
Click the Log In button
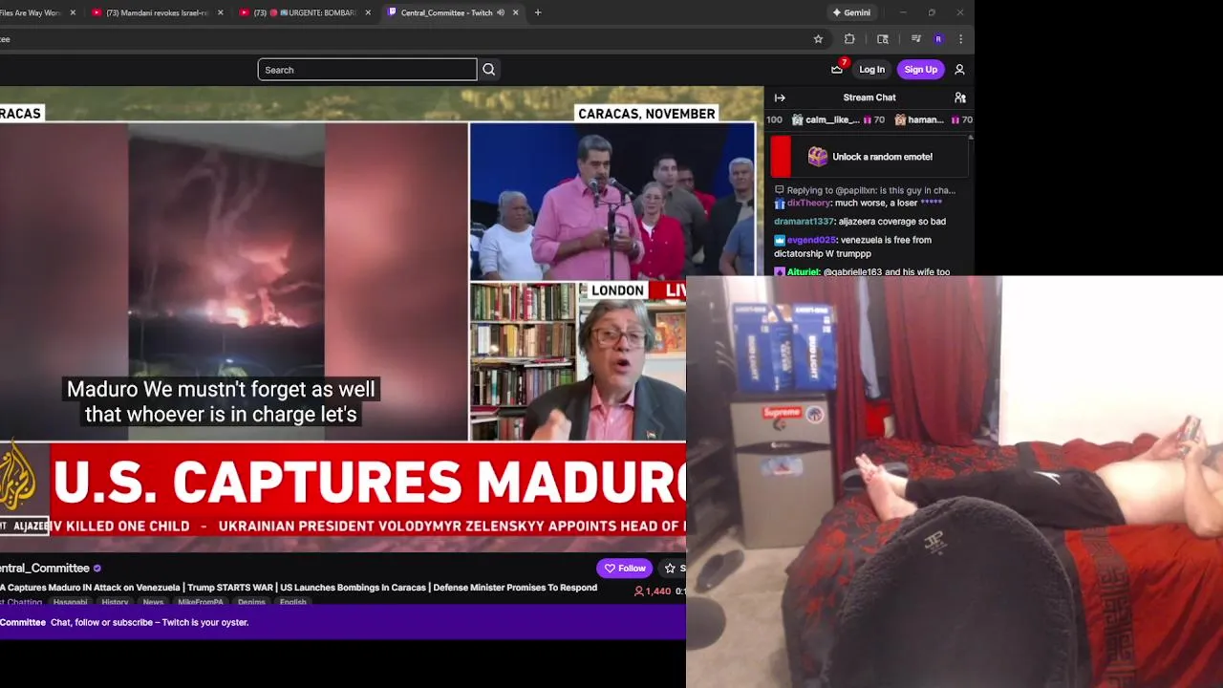(x=871, y=70)
